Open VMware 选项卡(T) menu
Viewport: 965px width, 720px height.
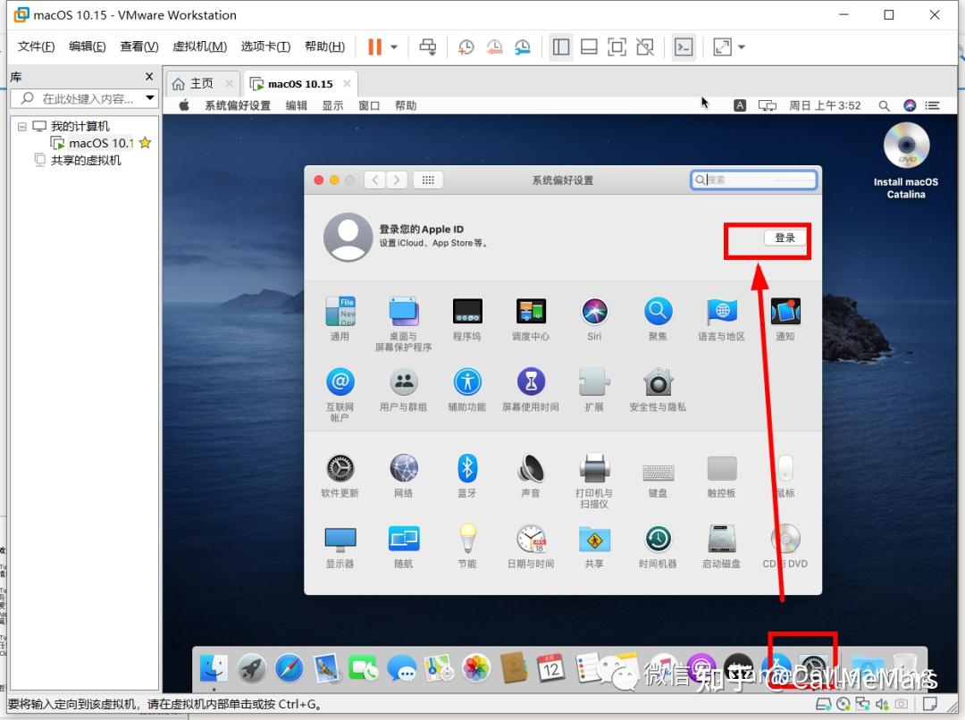point(265,46)
